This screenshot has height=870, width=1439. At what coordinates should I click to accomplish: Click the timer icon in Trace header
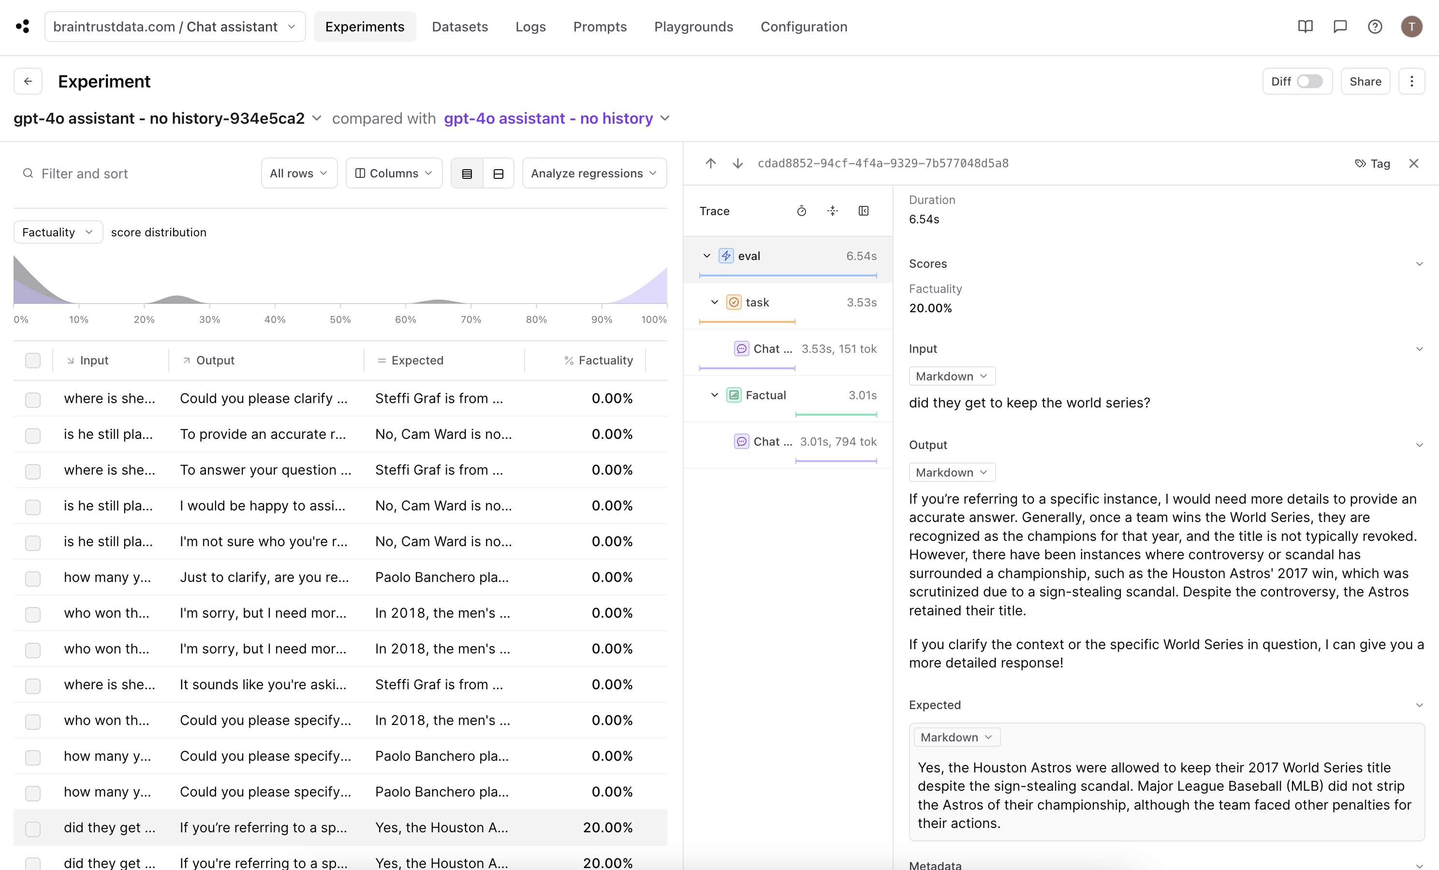click(x=801, y=211)
